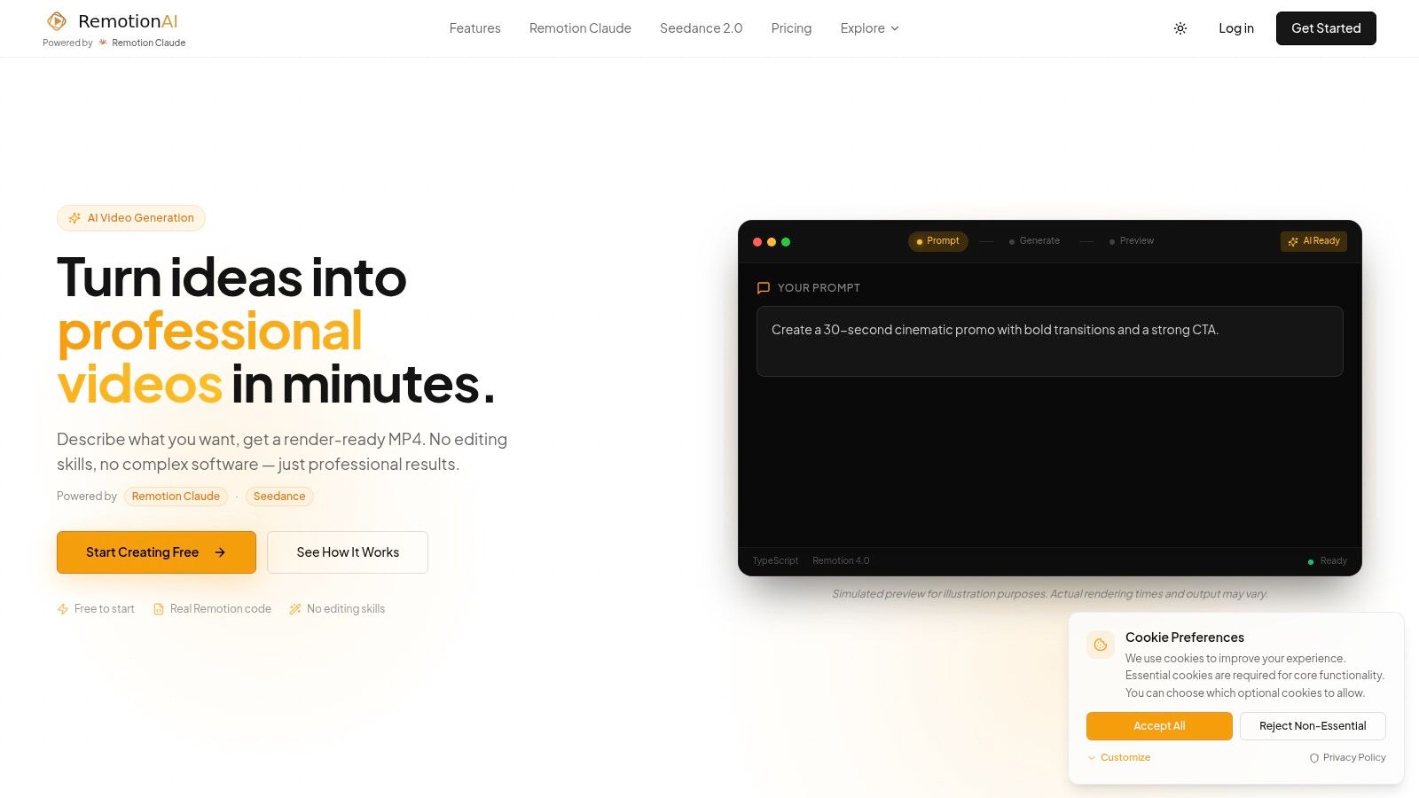Click the Ready status text
This screenshot has height=798, width=1419.
(x=1334, y=561)
